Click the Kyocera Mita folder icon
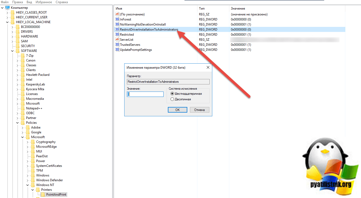This screenshot has height=198, width=361. [x=23, y=89]
